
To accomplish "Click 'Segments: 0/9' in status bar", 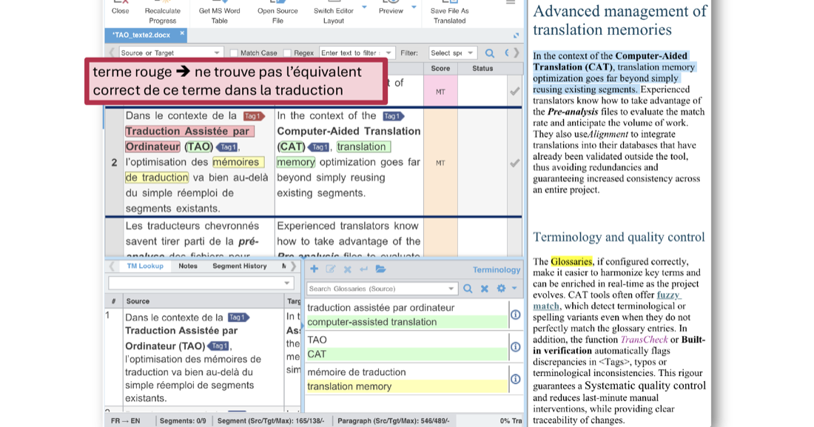I will click(183, 421).
